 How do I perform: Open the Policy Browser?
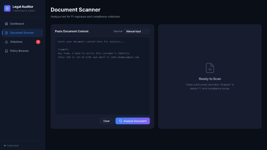23,51
